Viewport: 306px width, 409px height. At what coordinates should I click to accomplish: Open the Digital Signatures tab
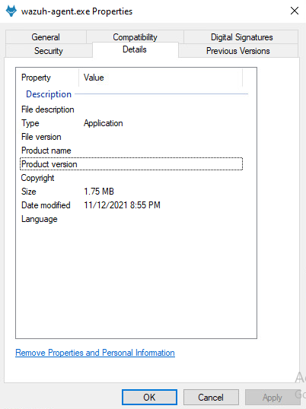tap(241, 36)
